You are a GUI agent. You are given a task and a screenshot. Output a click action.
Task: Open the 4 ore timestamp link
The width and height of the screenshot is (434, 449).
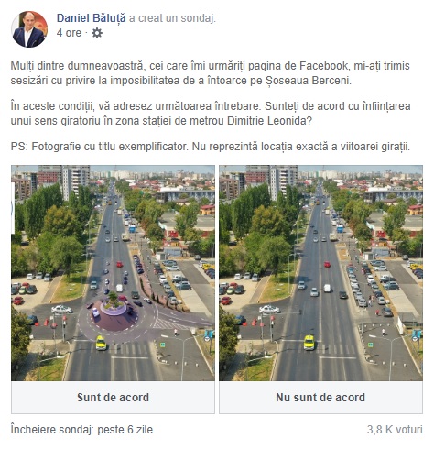69,33
